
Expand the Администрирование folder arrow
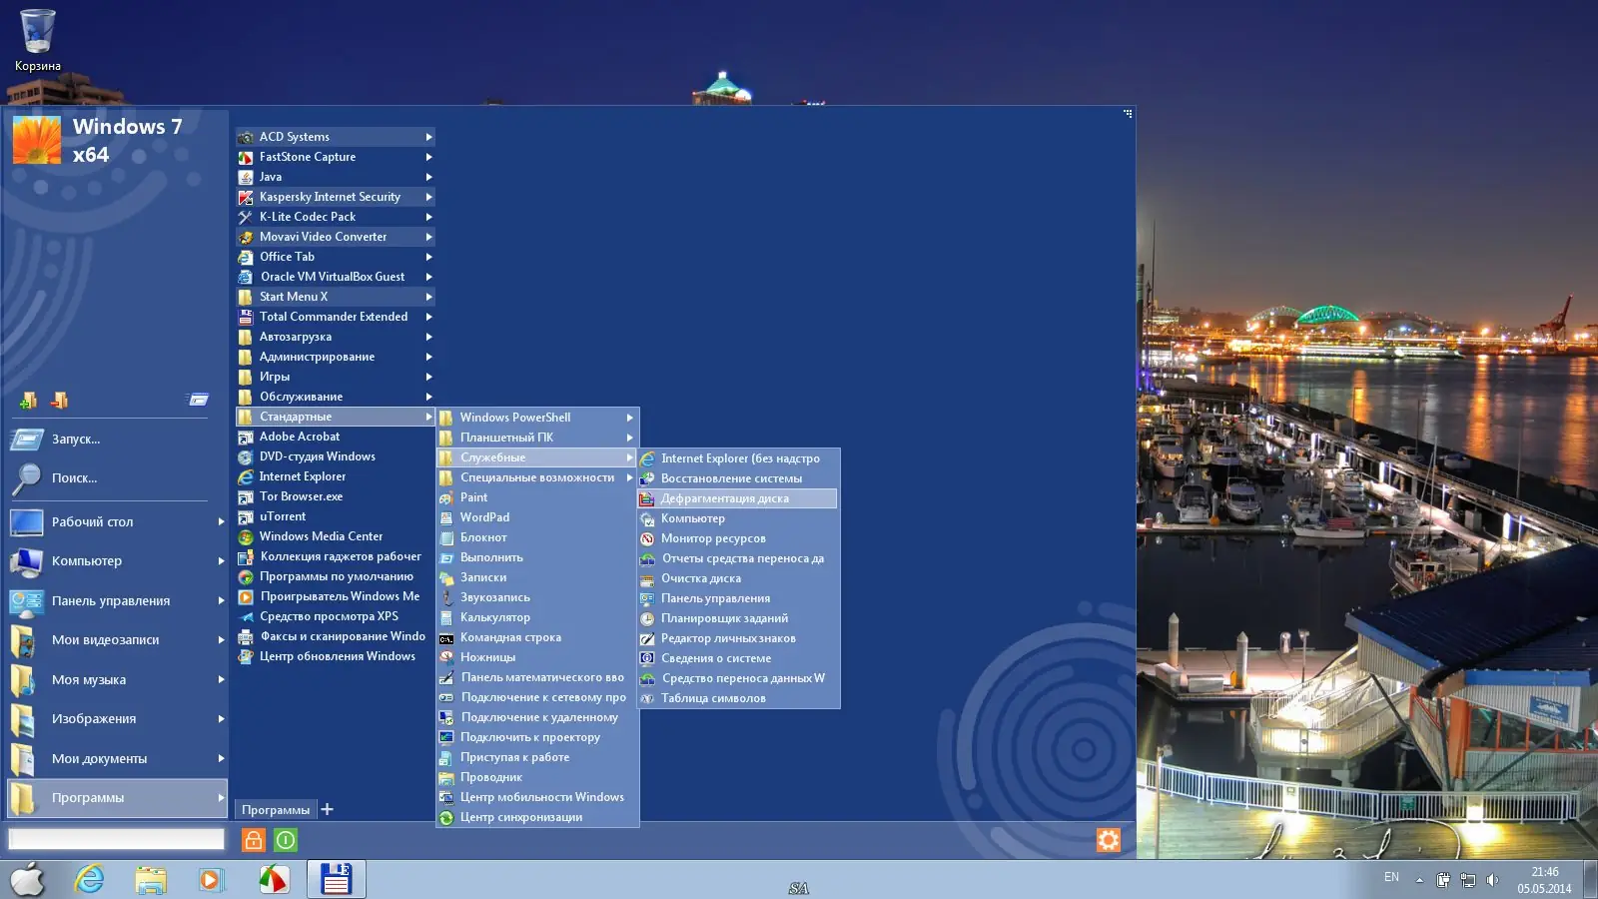pyautogui.click(x=428, y=357)
